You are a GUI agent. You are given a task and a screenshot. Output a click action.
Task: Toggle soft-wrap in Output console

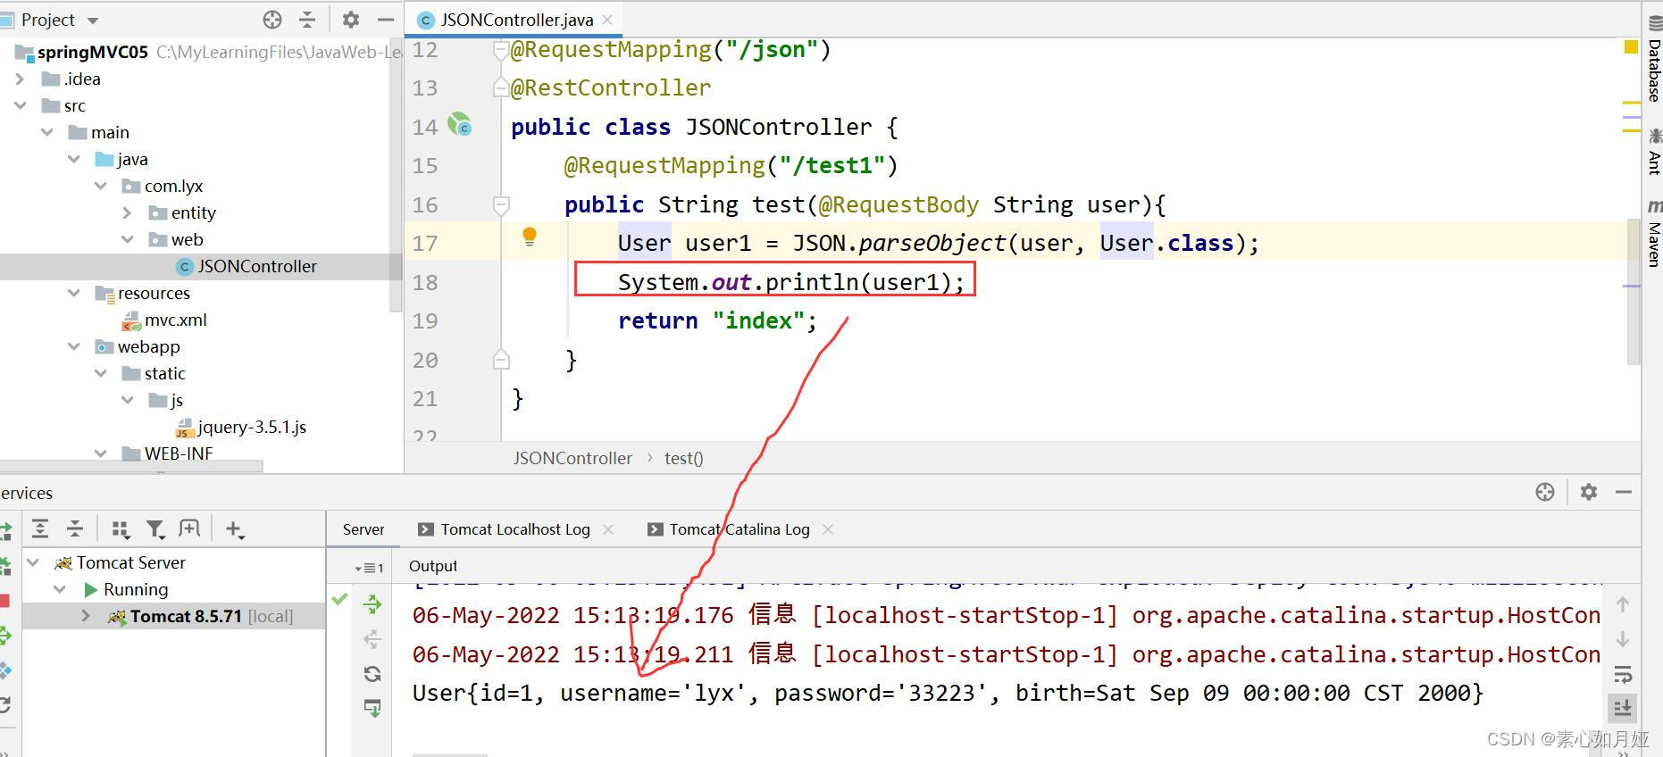point(1623,674)
